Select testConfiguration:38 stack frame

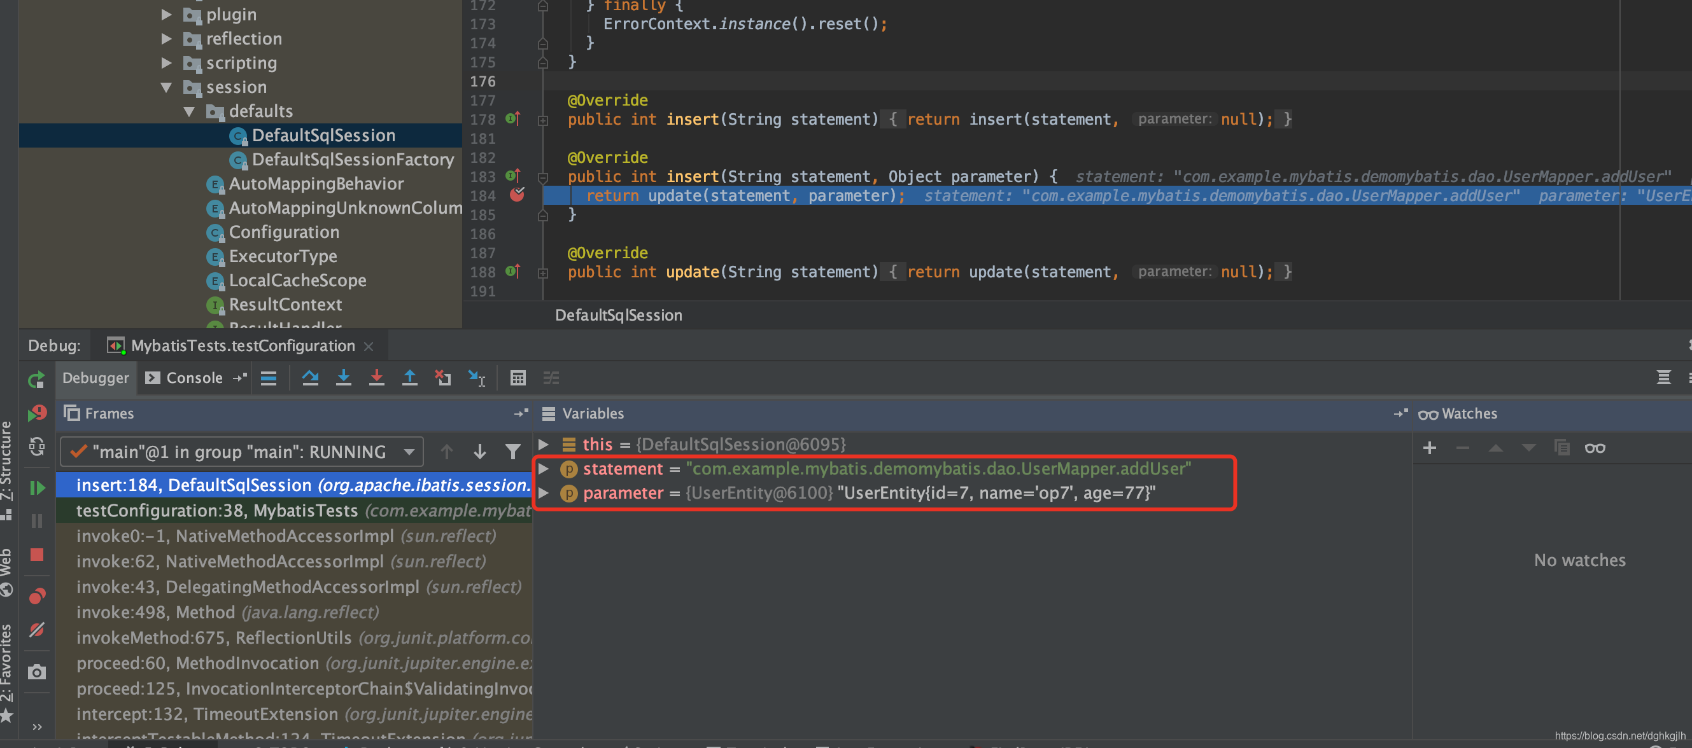[294, 511]
